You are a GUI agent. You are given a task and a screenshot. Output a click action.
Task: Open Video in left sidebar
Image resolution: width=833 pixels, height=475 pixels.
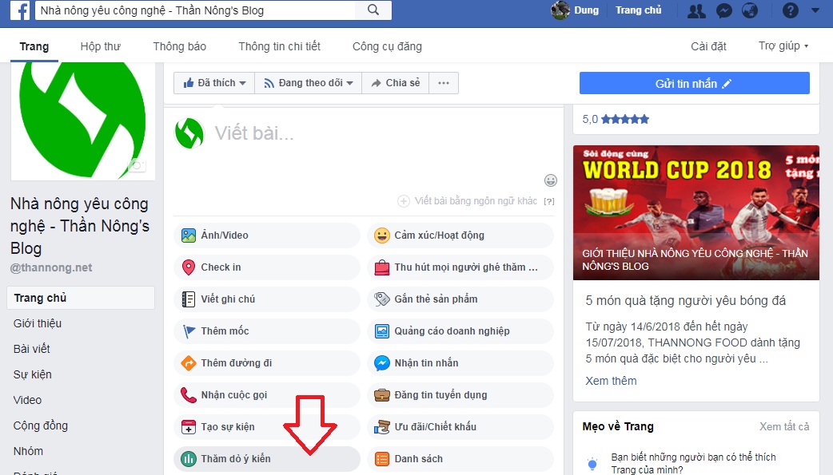28,400
